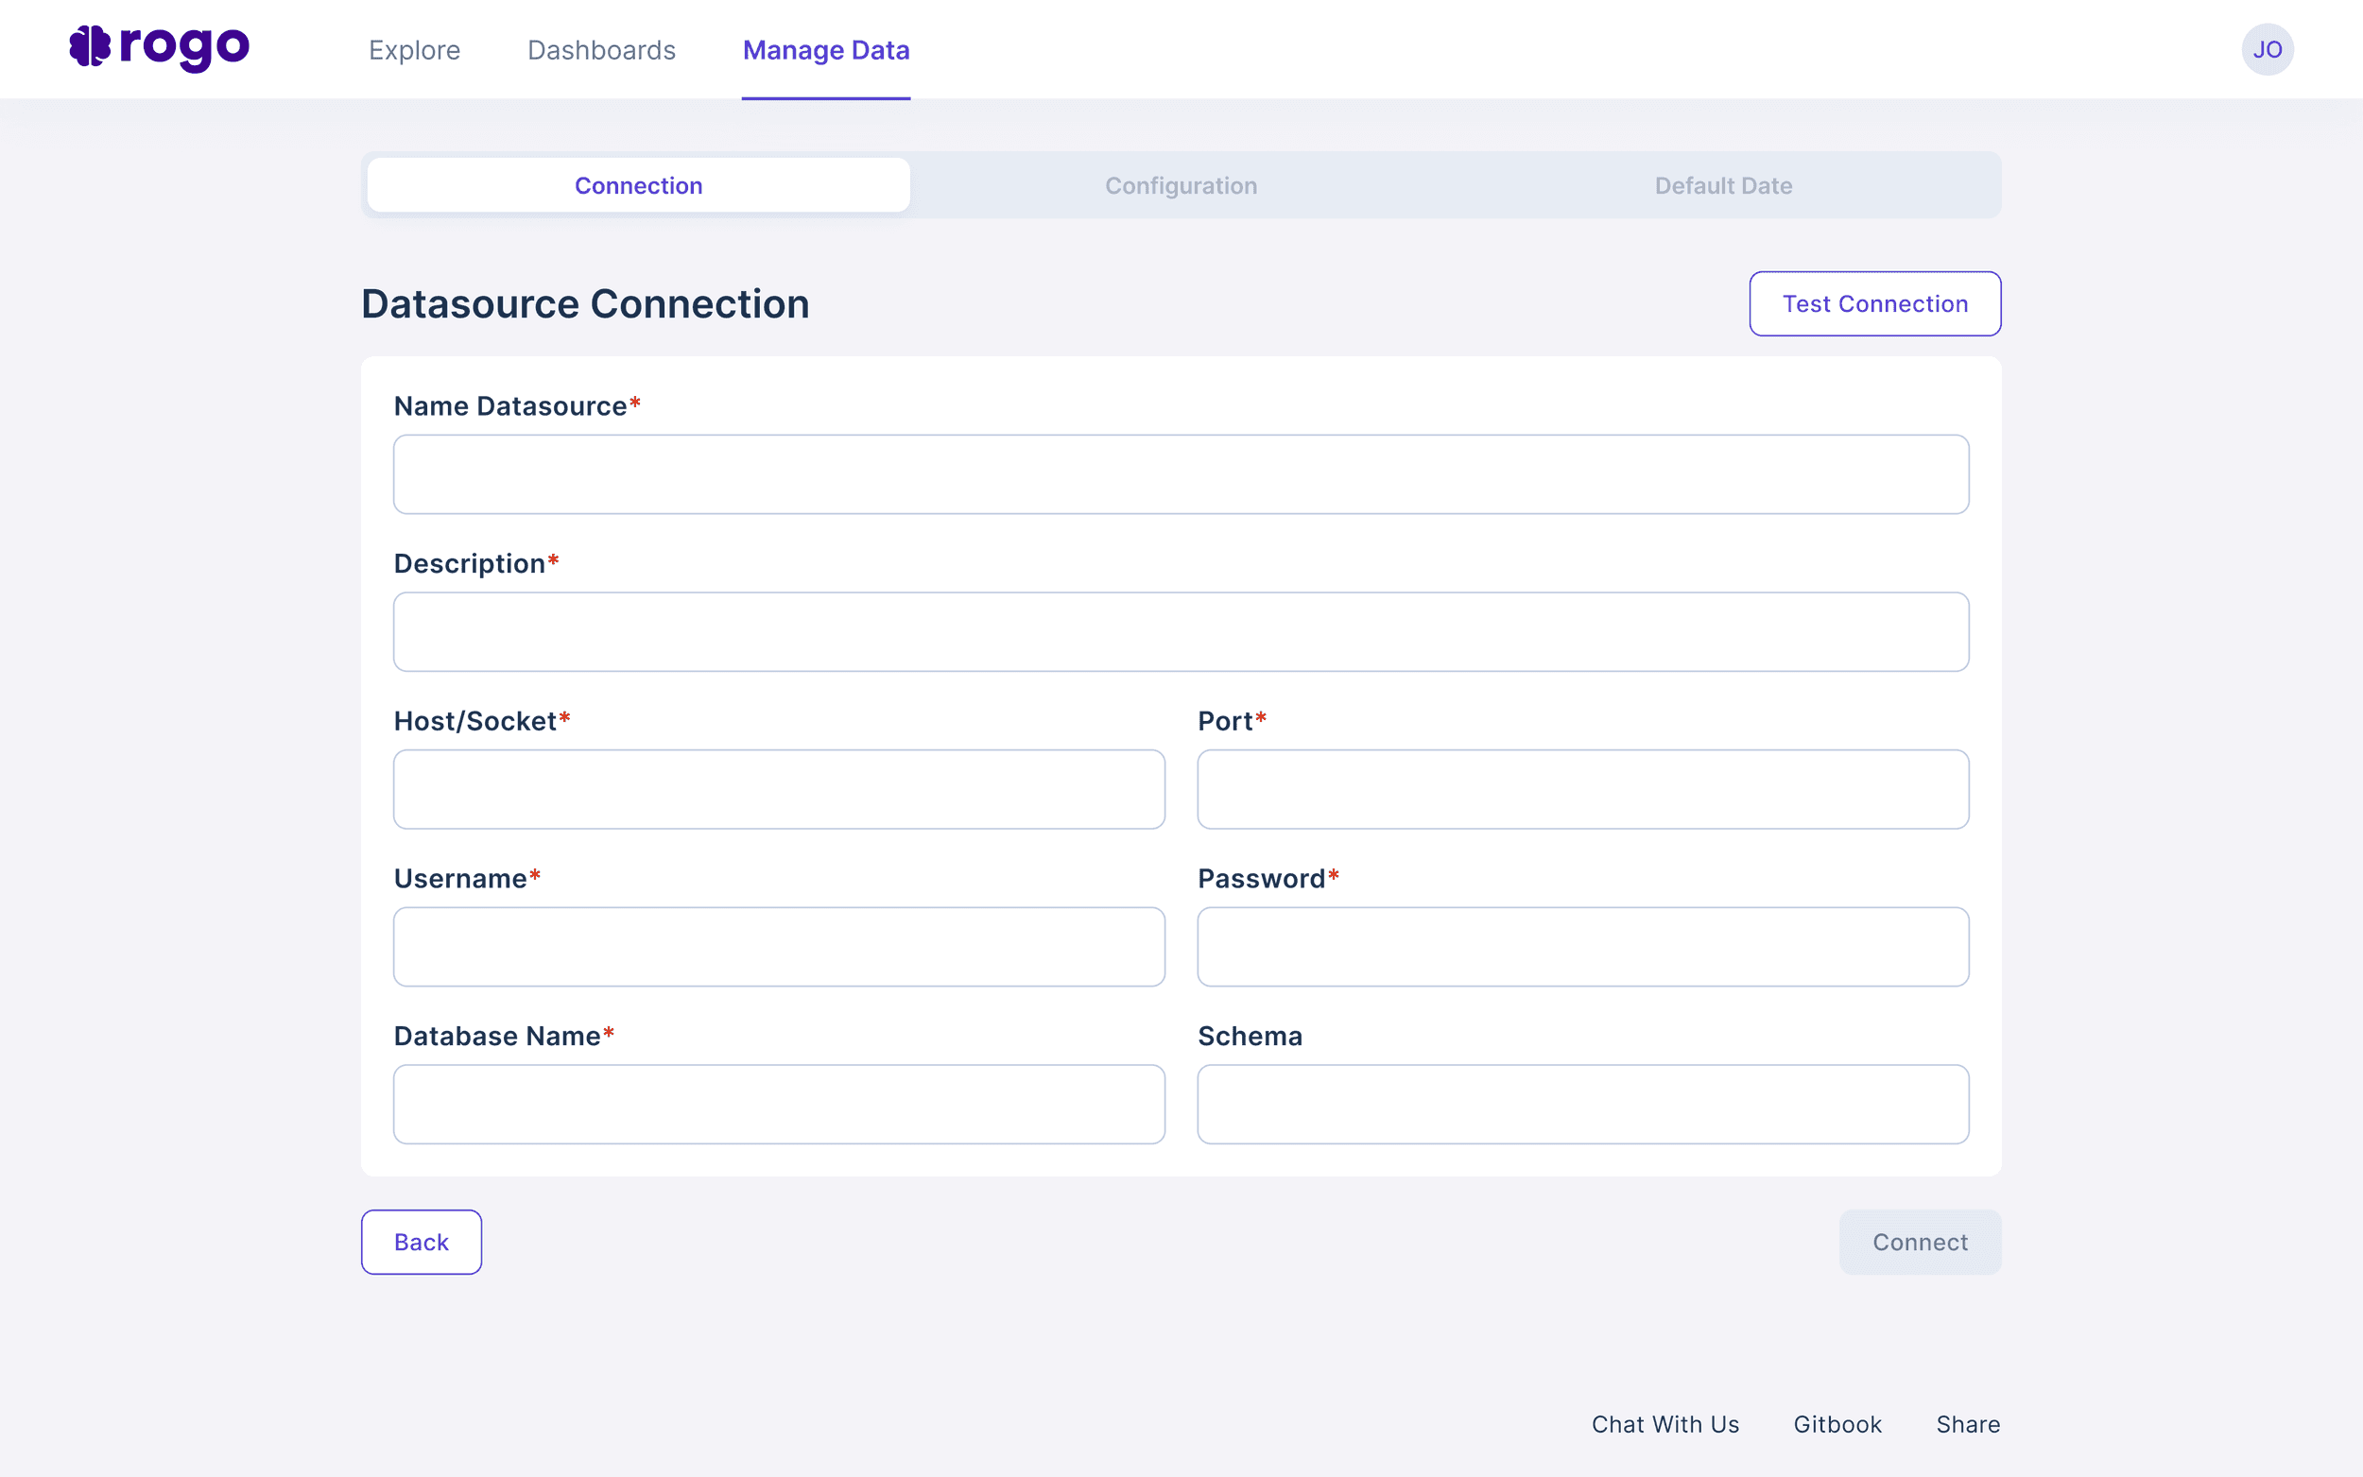Switch to the Connection step tab
This screenshot has width=2363, height=1477.
[x=638, y=185]
